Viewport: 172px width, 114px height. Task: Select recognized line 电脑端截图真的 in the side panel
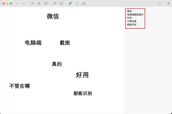tap(135, 15)
